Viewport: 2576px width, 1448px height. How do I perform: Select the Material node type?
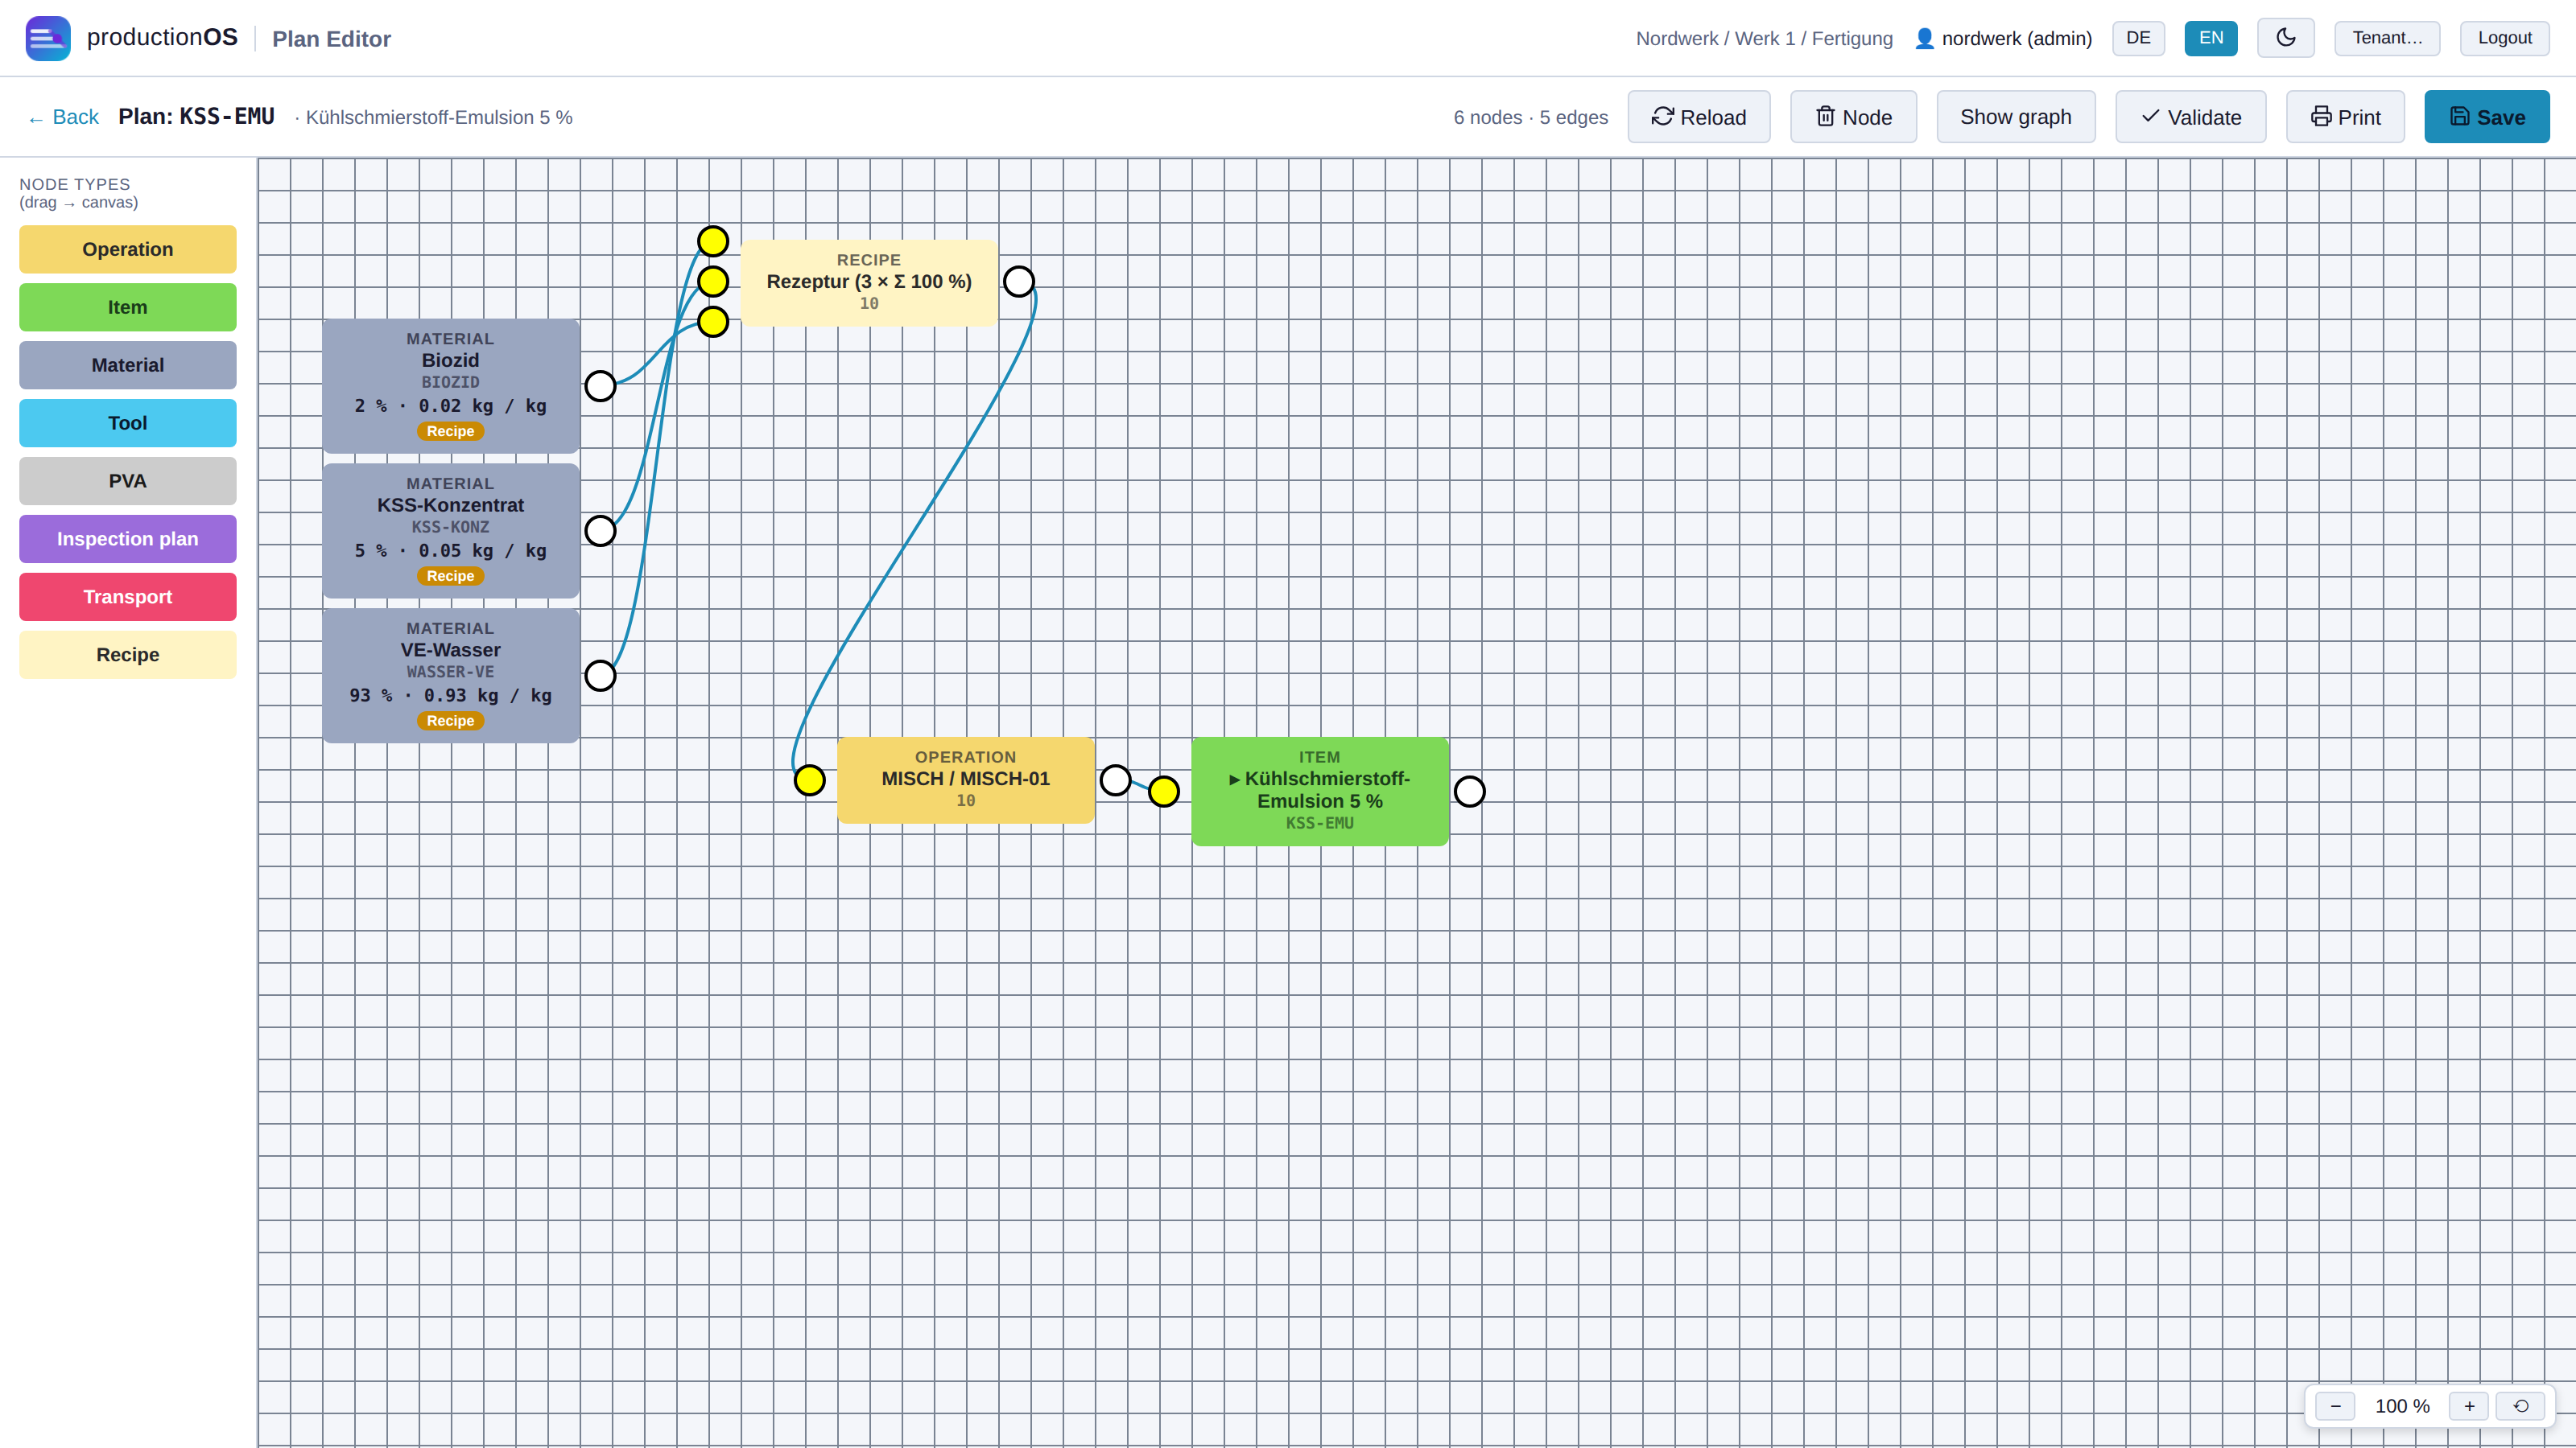(128, 364)
